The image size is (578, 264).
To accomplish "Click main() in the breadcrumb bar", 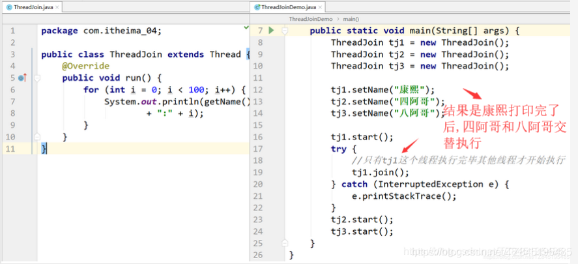I will click(x=351, y=20).
